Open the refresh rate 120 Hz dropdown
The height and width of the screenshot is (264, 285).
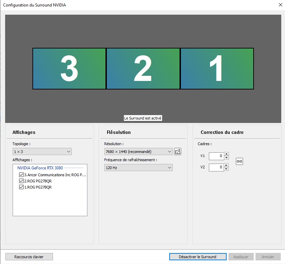(138, 167)
